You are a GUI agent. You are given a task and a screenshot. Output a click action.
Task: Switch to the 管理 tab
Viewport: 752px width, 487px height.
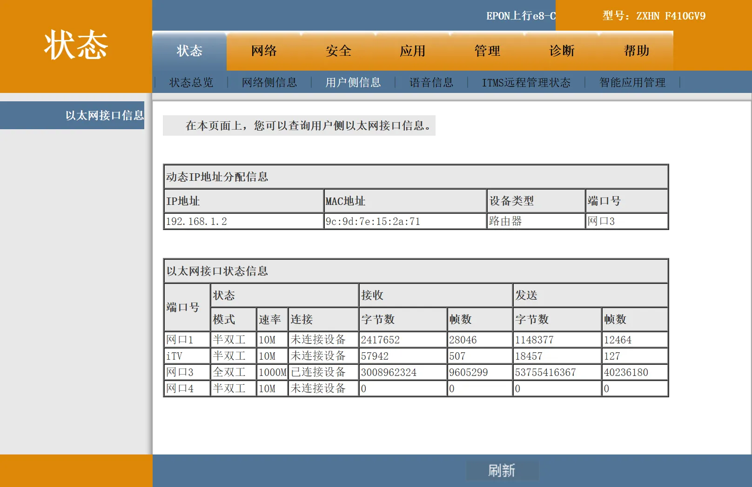point(487,51)
